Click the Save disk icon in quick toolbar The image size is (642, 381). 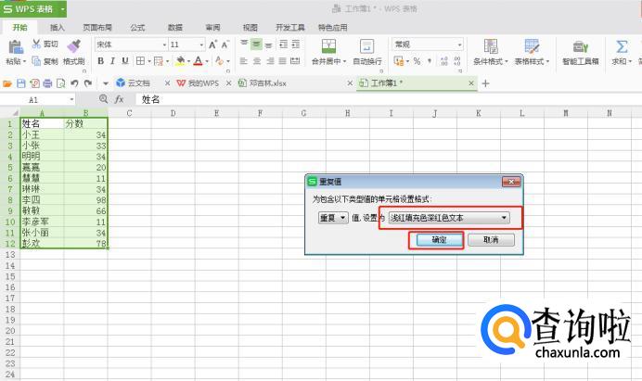point(21,83)
